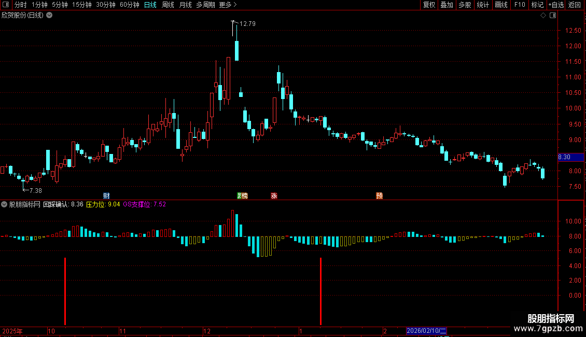
Task: Switch to the 1分钟 period
Action: (39, 5)
